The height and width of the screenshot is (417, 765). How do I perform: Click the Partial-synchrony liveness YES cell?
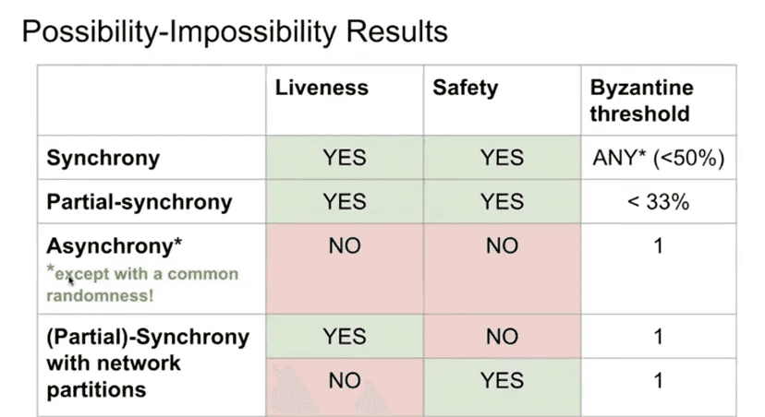[345, 202]
